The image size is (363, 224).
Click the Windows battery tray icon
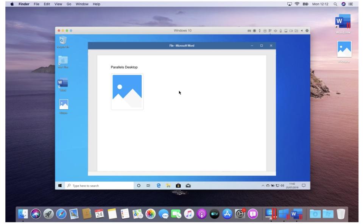(273, 185)
